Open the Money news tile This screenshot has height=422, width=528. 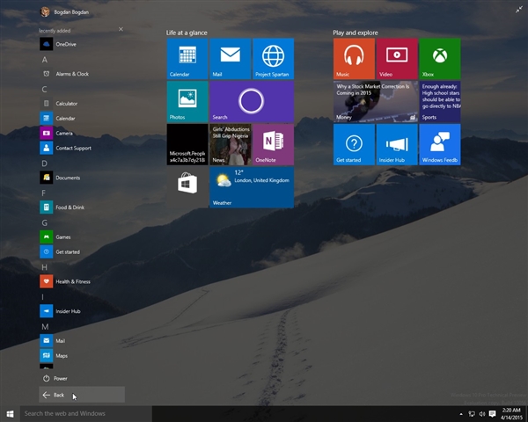click(375, 101)
